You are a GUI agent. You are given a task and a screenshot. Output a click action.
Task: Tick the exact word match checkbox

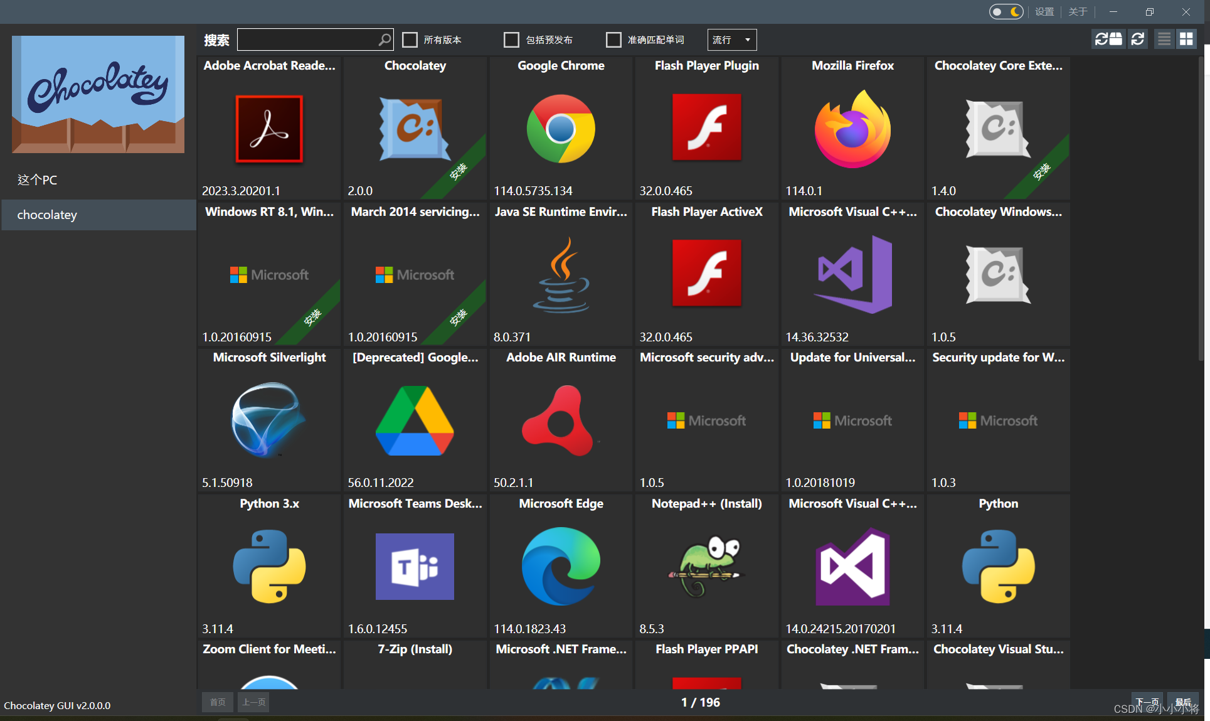click(x=613, y=40)
